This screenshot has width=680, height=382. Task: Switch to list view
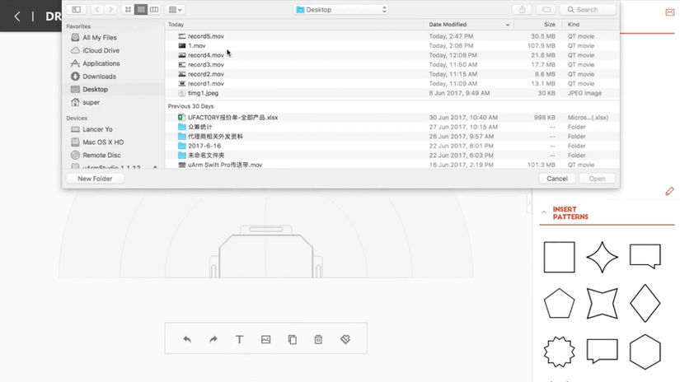coord(141,10)
